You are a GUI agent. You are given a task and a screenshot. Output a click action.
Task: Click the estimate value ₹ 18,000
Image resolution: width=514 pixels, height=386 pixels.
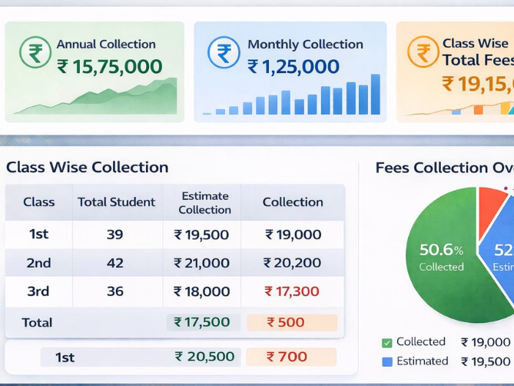(x=201, y=291)
